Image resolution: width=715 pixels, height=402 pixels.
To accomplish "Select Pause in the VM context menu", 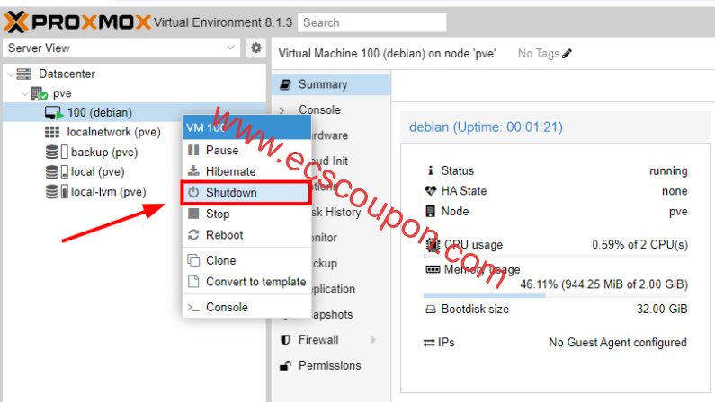I will 221,150.
